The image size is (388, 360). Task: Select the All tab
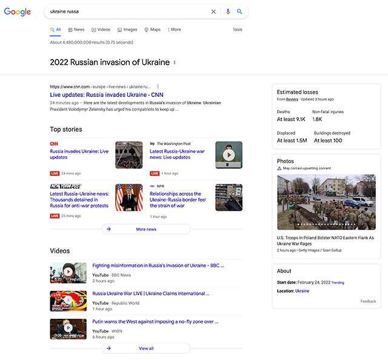coord(55,30)
